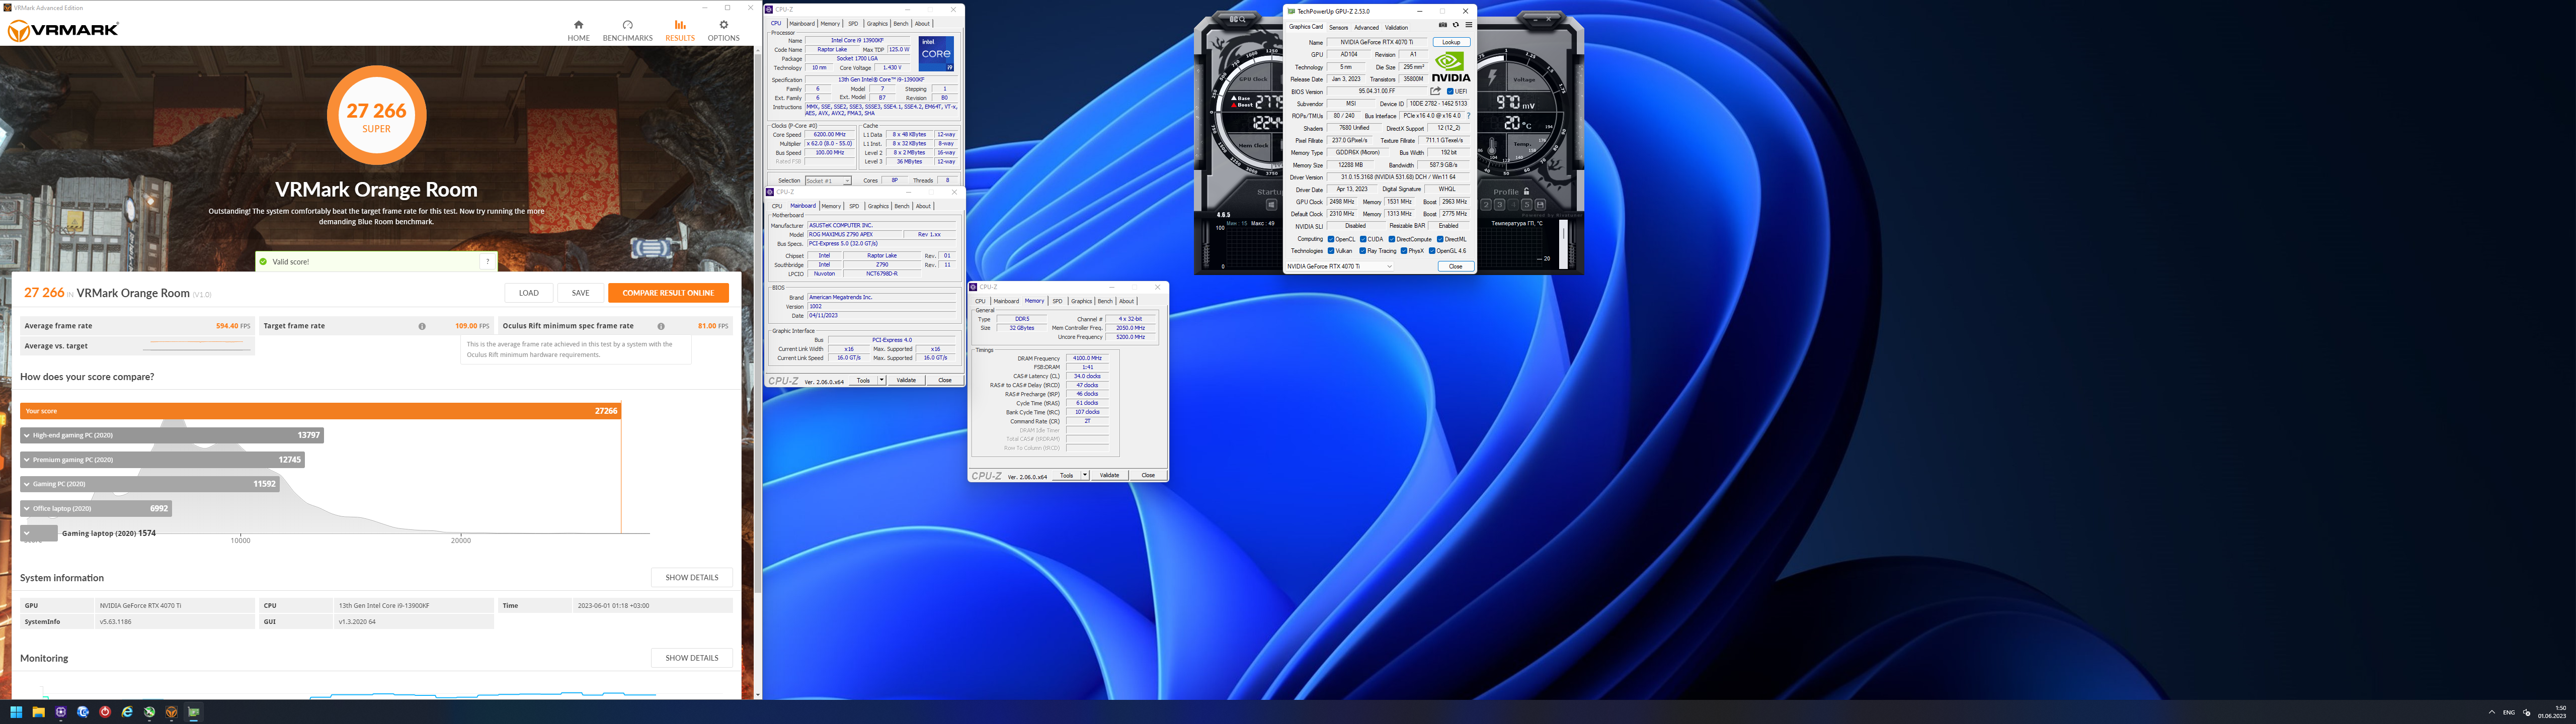The width and height of the screenshot is (2576, 724).
Task: Click Afterburner OC scanner icon
Action: pos(1238,19)
